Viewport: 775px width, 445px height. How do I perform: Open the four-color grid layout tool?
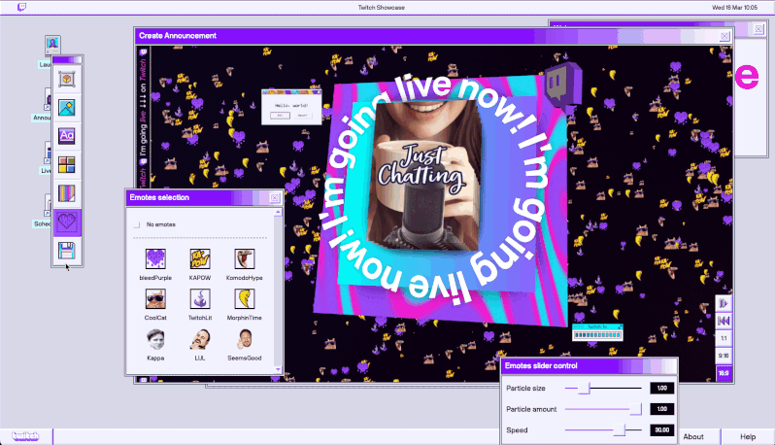point(67,164)
